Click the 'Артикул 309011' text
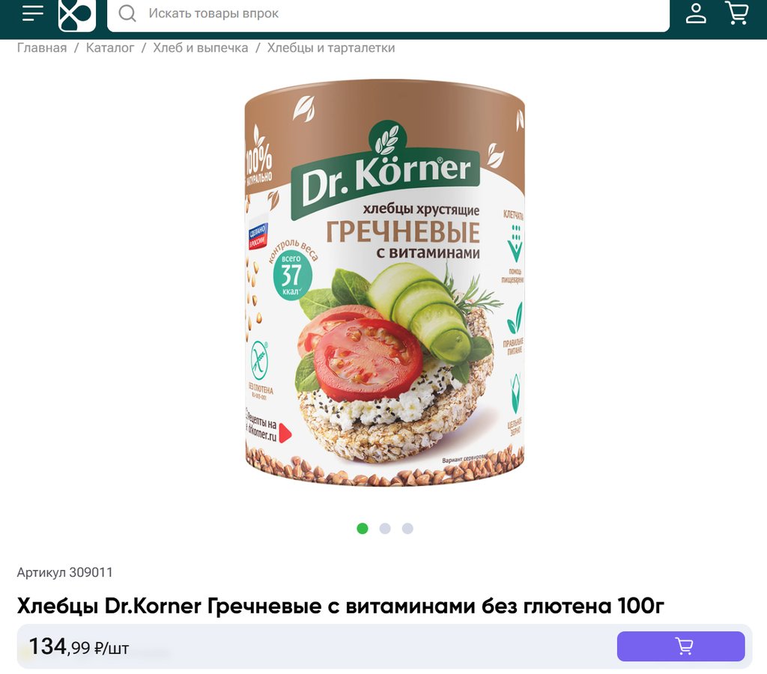767x674 pixels. tap(65, 572)
